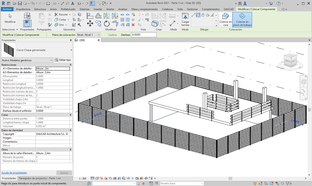The image size is (312, 186).
Task: Switch to Navegador de proyectos tab
Action: point(40,178)
